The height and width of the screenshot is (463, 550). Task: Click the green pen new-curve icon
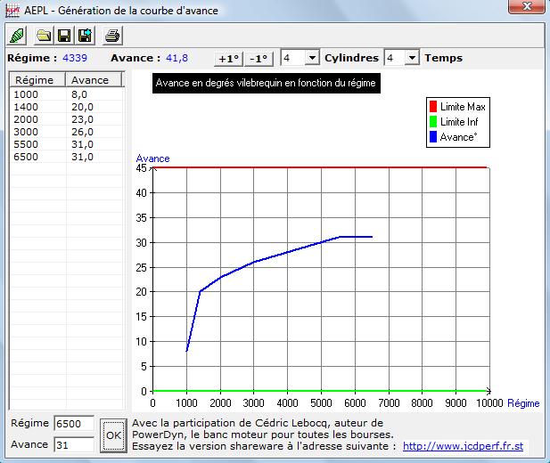pyautogui.click(x=18, y=36)
